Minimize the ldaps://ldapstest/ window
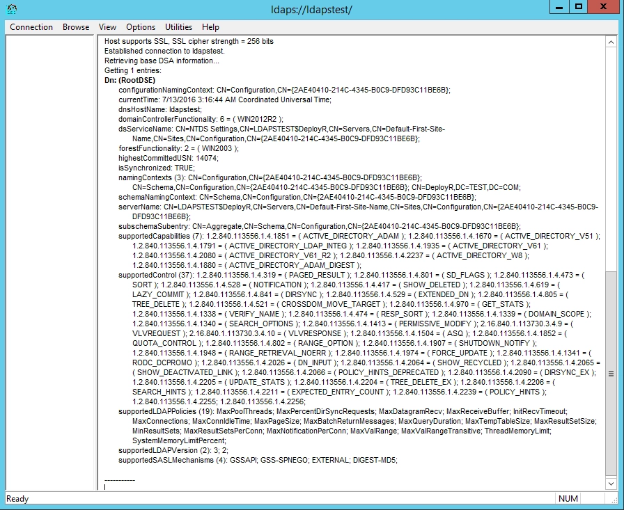The width and height of the screenshot is (624, 510). (559, 7)
